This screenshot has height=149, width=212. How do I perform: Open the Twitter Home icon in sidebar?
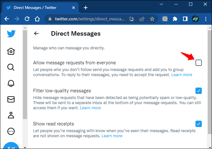point(11,51)
